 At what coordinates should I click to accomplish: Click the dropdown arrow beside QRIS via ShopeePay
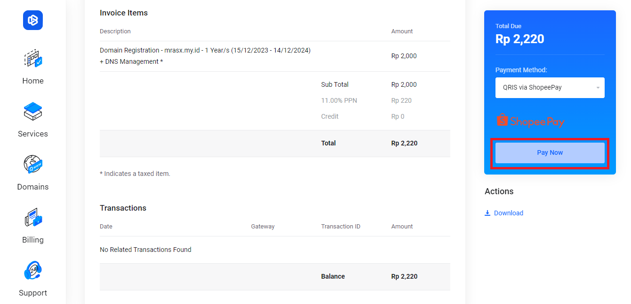tap(598, 88)
